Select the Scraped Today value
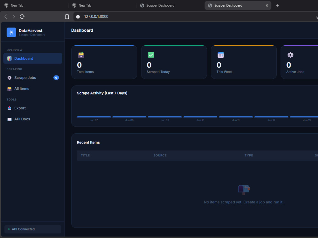Screen dimensions: 318x238 pos(149,65)
